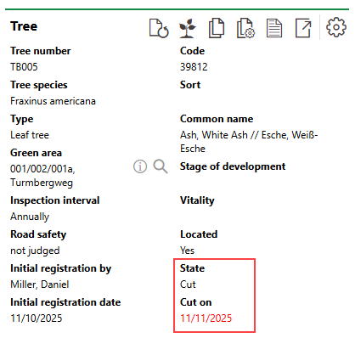
Task: Show info for the Green area
Action: coord(140,166)
